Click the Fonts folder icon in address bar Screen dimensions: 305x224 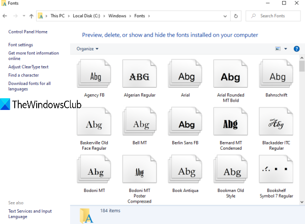41,16
